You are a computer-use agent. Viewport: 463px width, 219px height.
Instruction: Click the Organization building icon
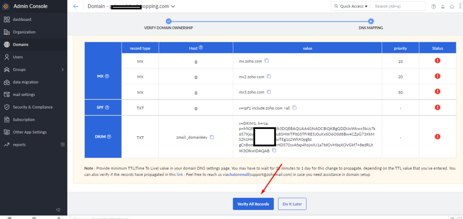7,32
